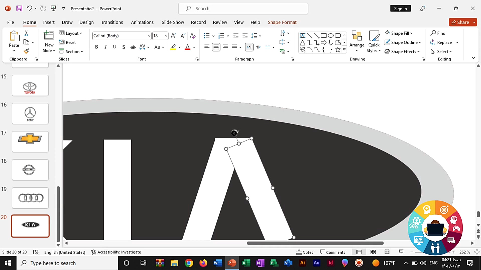
Task: Click the Share button
Action: point(460,22)
